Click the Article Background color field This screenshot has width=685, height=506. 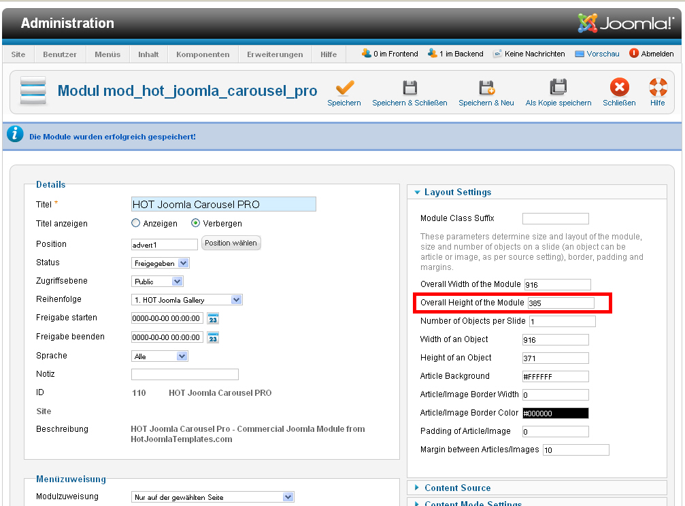point(556,376)
